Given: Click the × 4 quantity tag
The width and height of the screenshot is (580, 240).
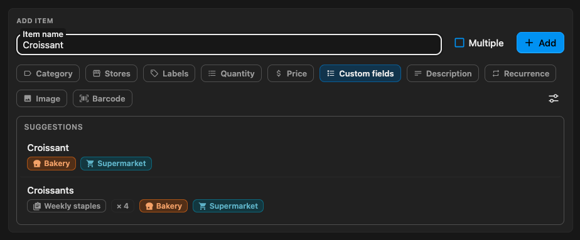Looking at the screenshot, I should point(123,206).
